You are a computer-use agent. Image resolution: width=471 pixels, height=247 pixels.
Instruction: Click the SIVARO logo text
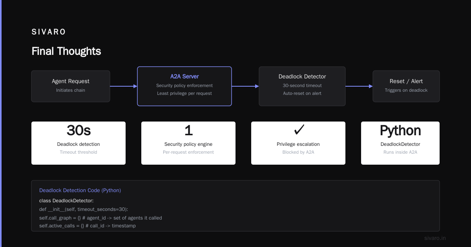pyautogui.click(x=49, y=32)
